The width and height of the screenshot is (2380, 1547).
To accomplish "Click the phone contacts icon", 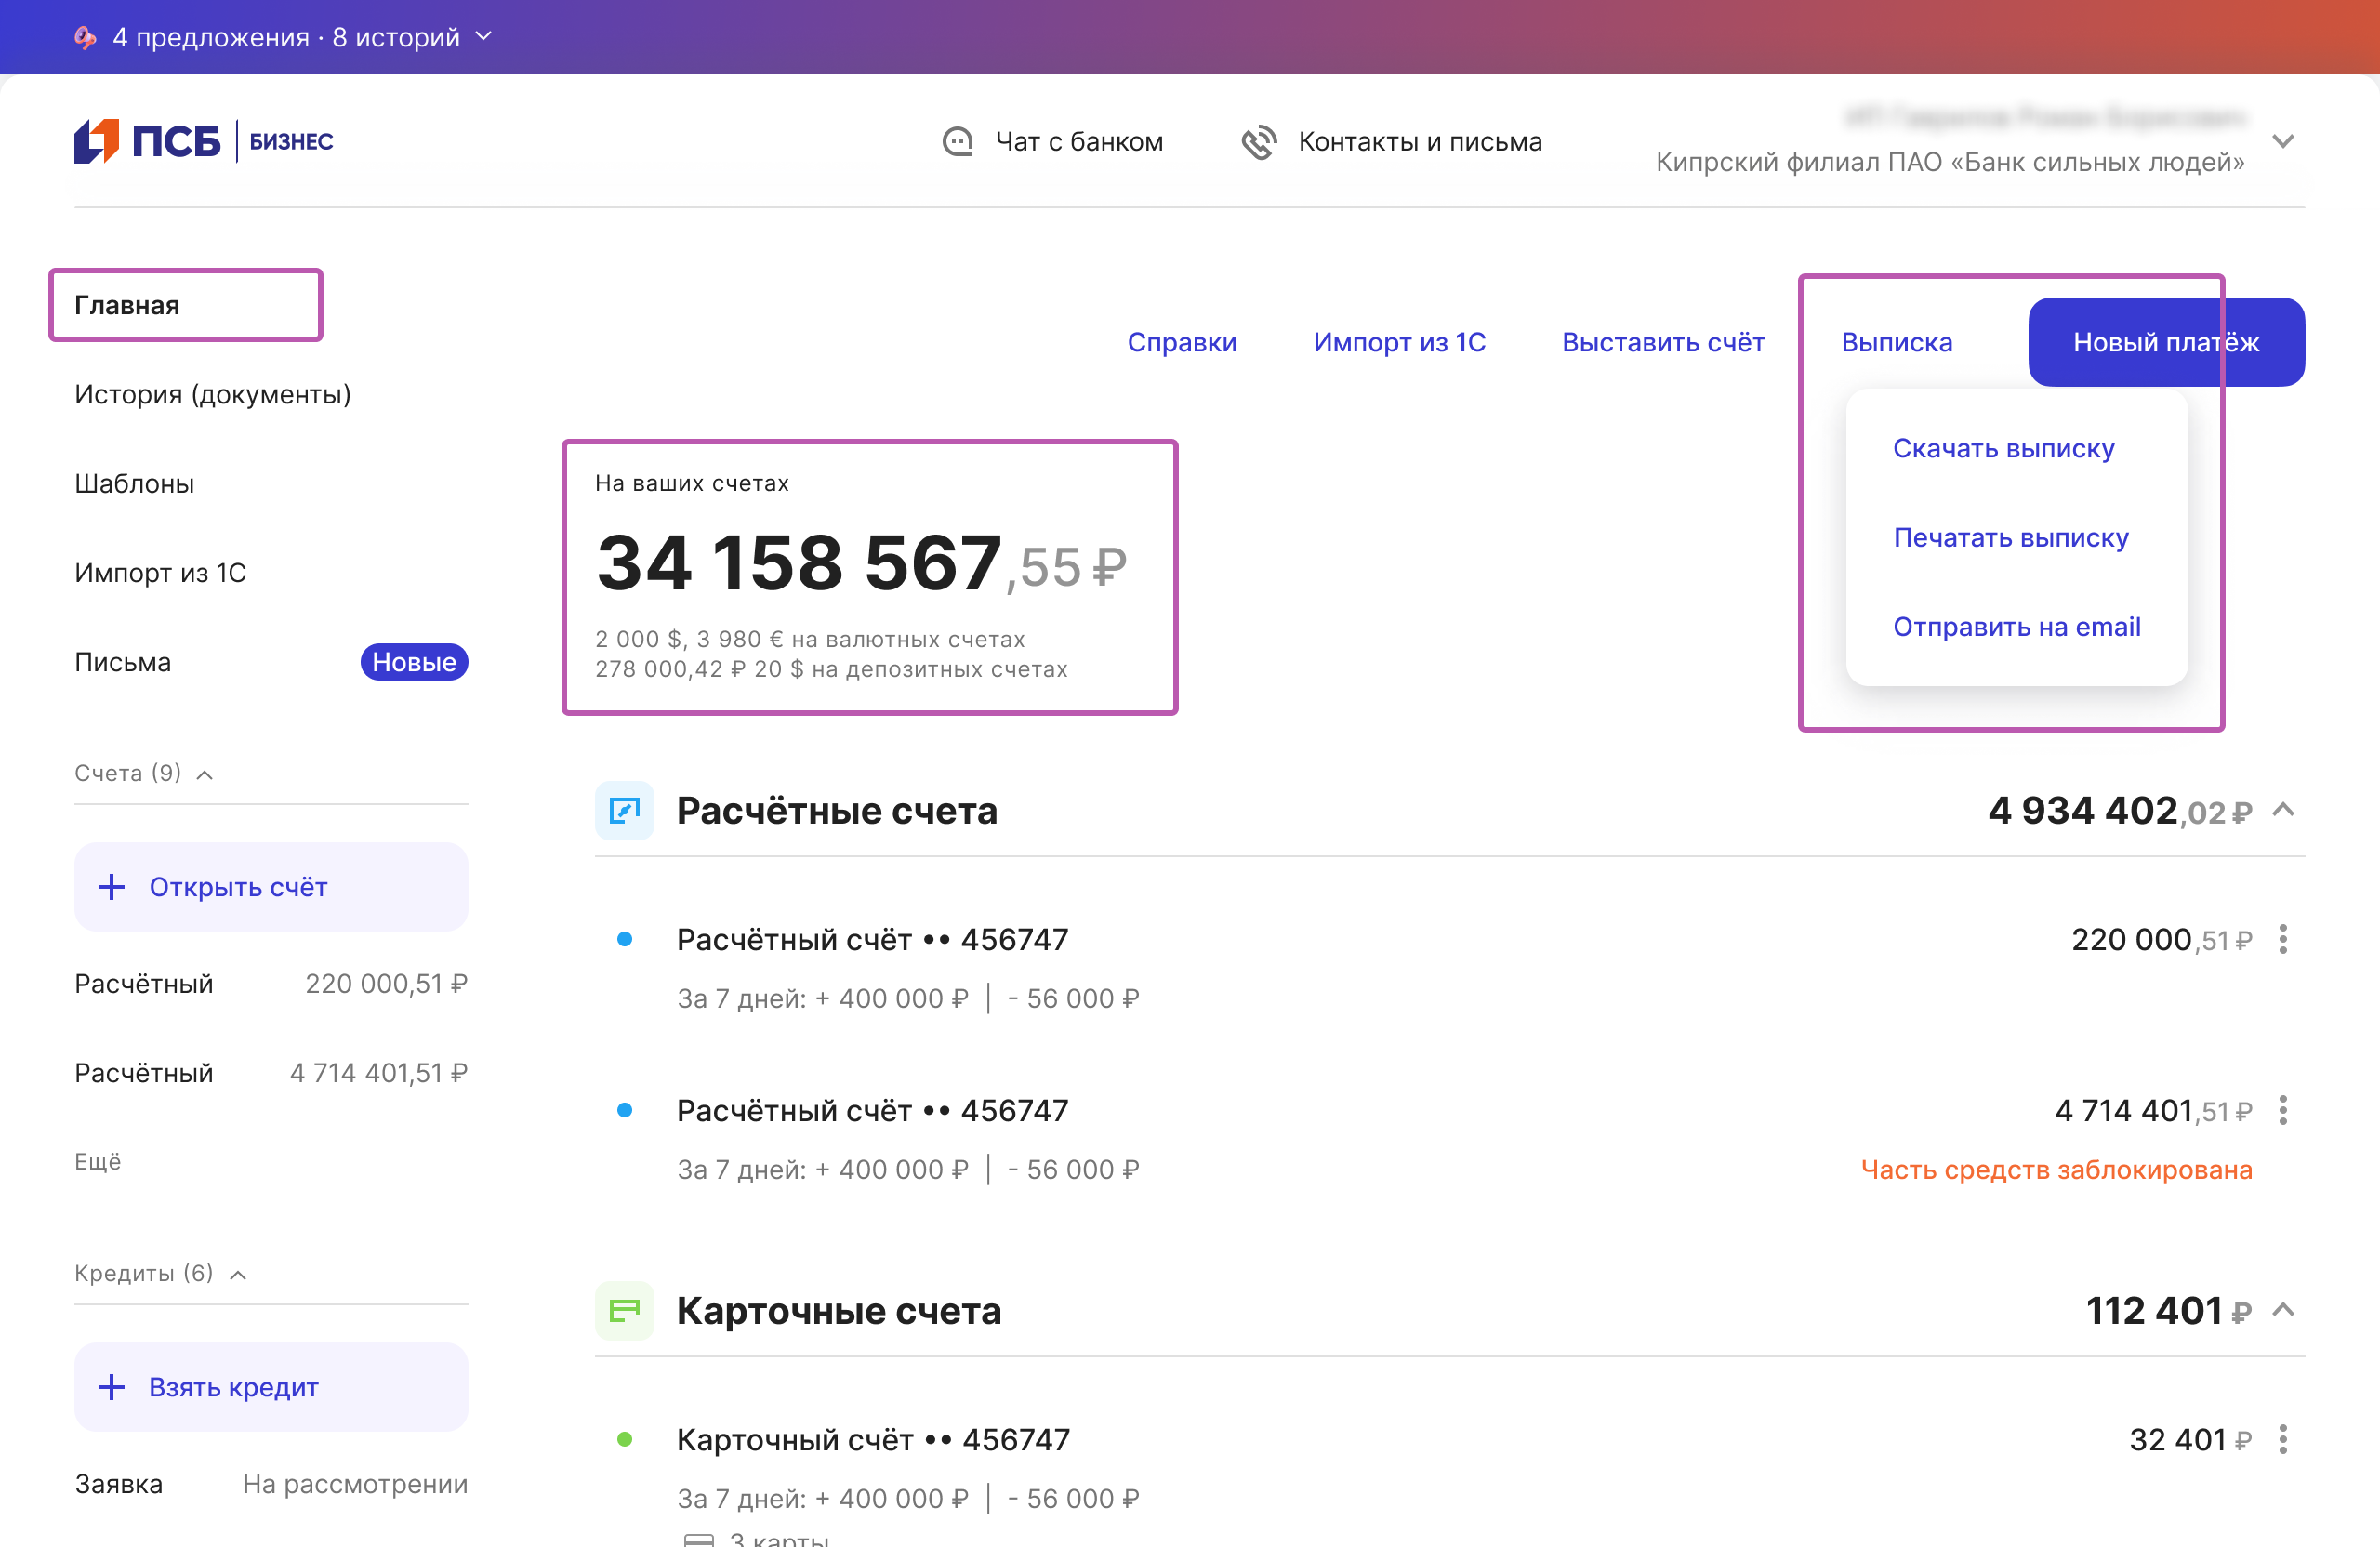I will [x=1259, y=142].
